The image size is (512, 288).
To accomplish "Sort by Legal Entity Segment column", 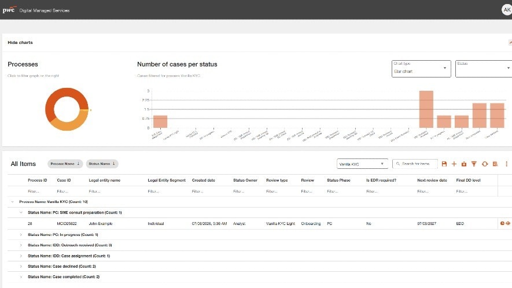I will coord(167,180).
